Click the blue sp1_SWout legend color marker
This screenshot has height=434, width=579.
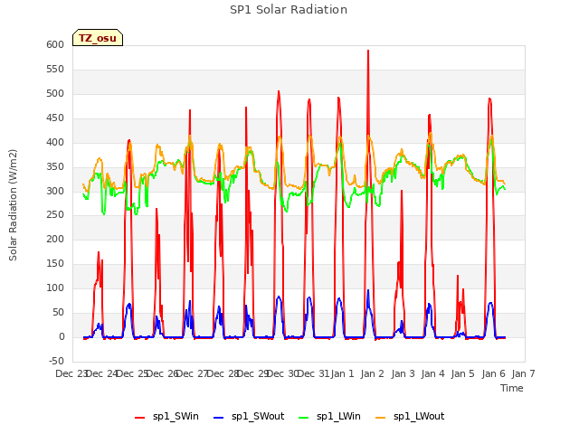219,418
